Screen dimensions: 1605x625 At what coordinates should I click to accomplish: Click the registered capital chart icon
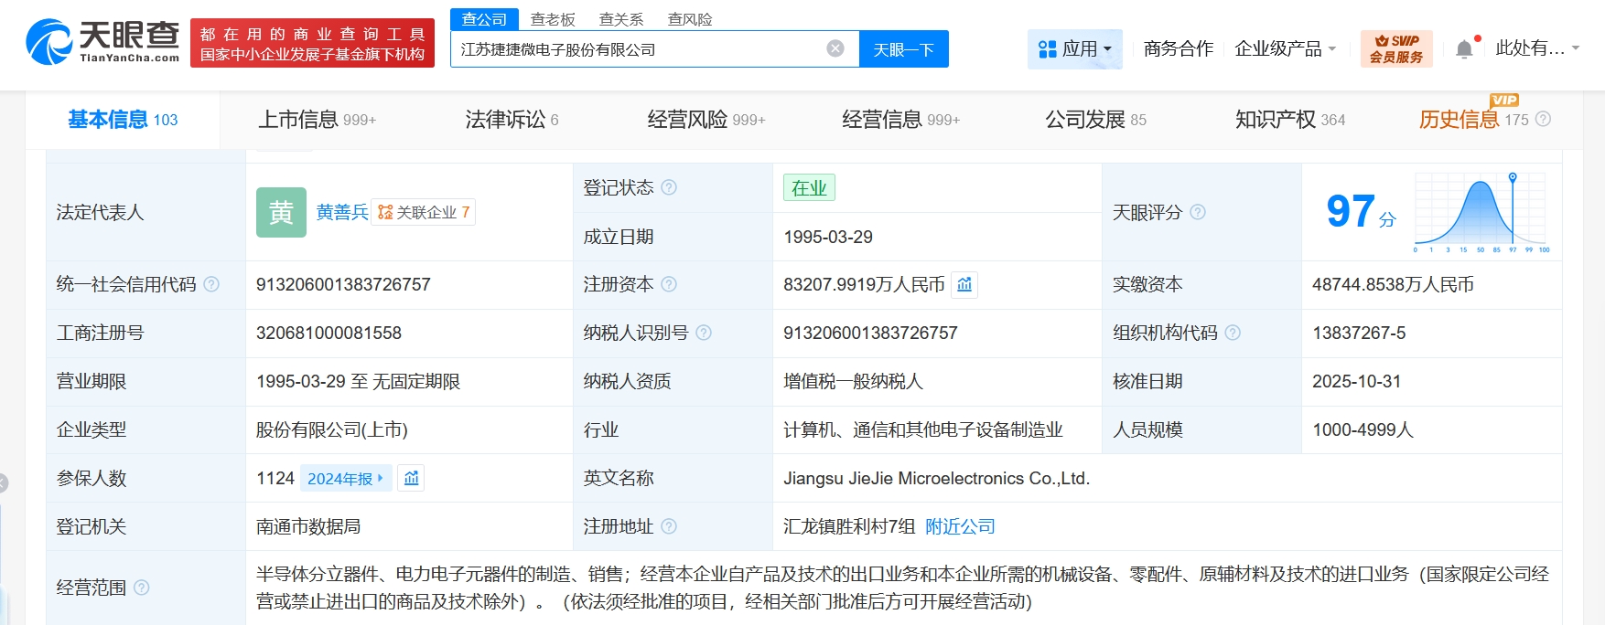[964, 285]
